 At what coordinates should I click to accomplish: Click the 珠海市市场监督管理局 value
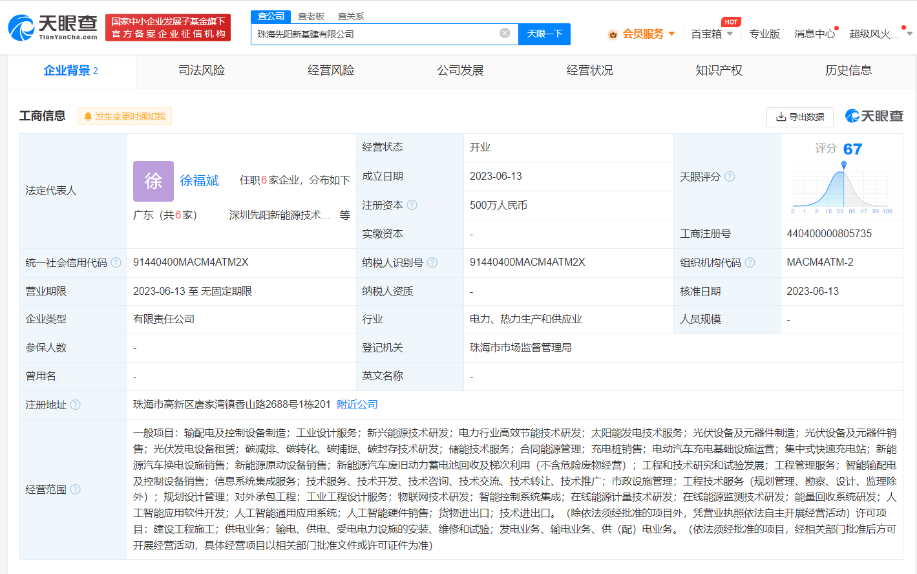pos(521,348)
